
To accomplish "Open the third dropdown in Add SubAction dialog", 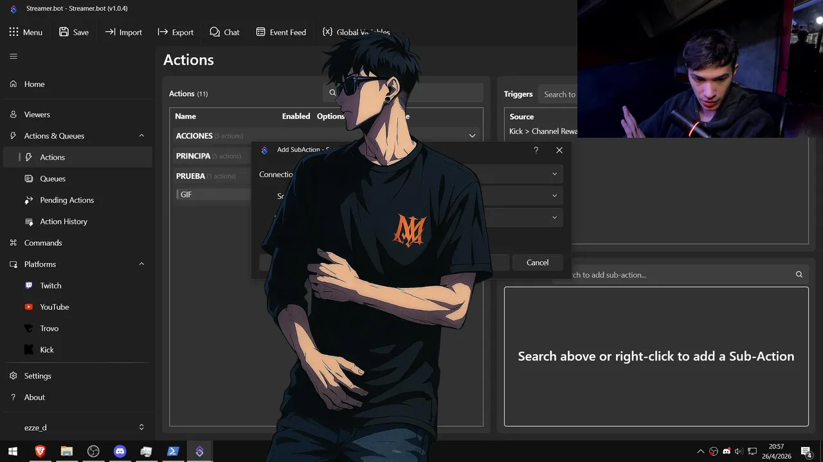I will (x=554, y=218).
